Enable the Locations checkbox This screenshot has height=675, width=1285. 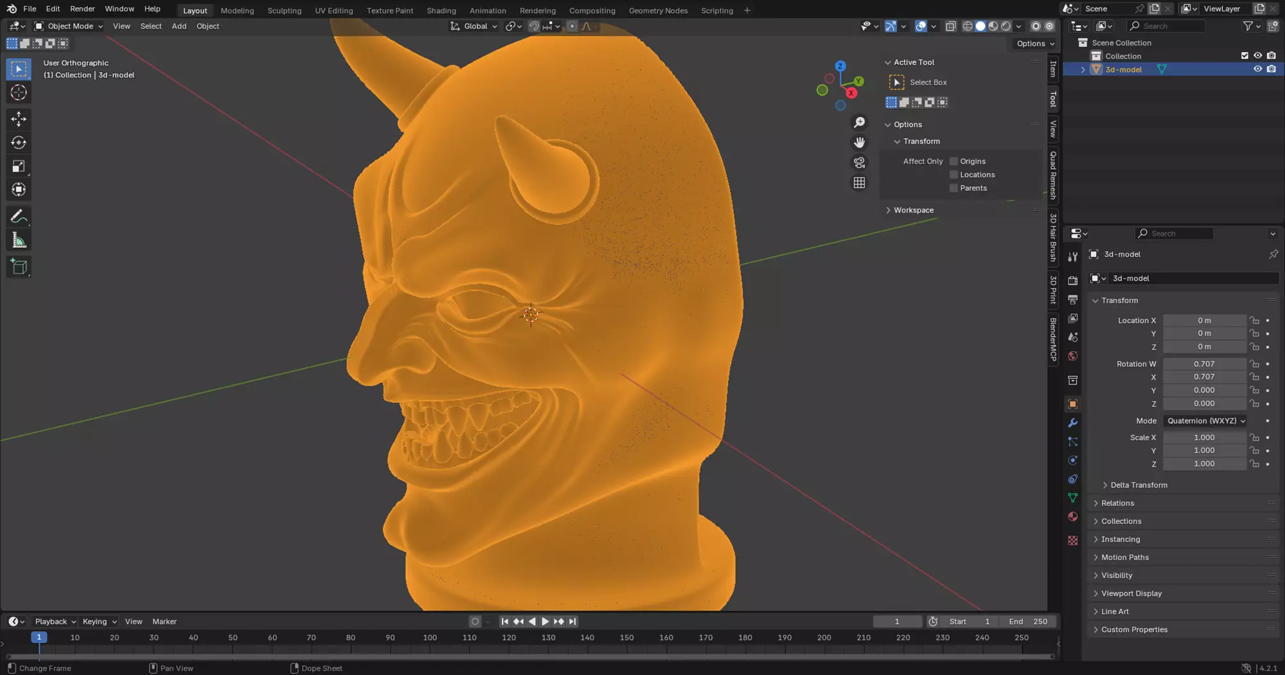pyautogui.click(x=953, y=175)
